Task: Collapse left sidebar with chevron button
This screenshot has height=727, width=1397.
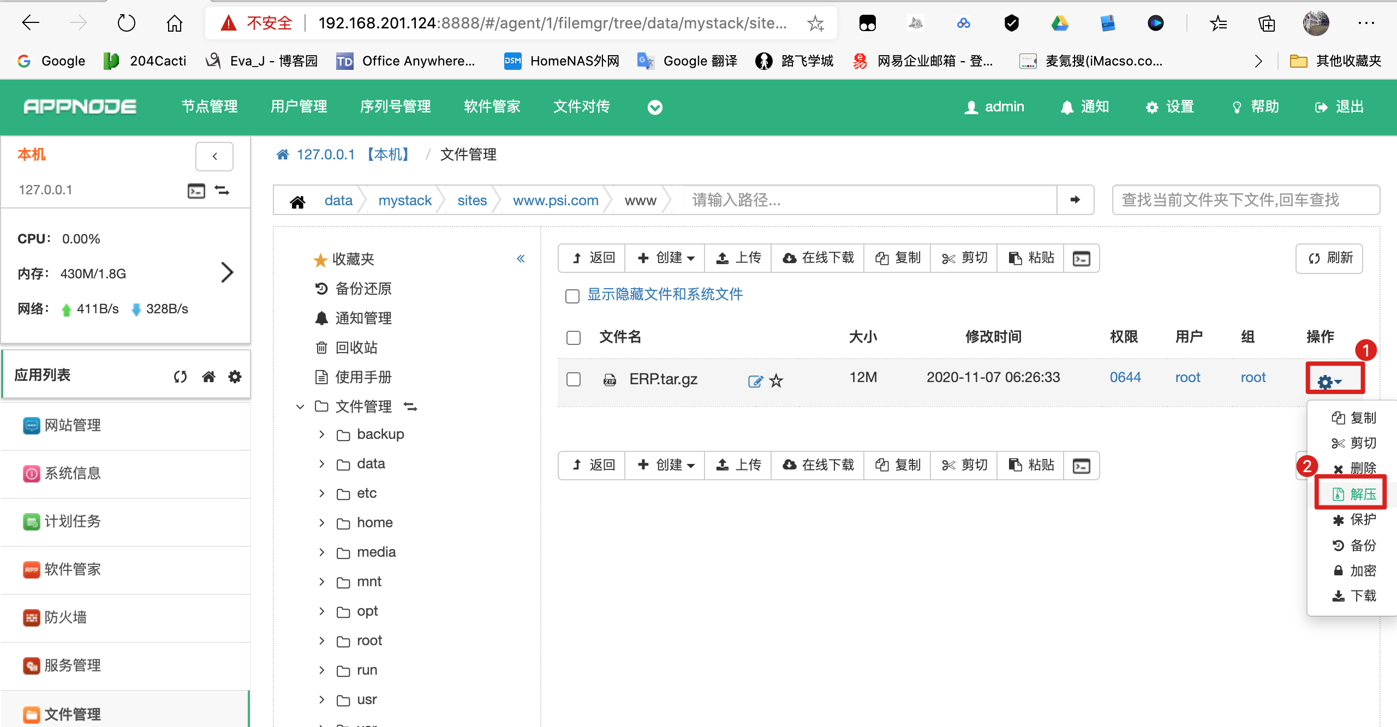Action: coord(214,157)
